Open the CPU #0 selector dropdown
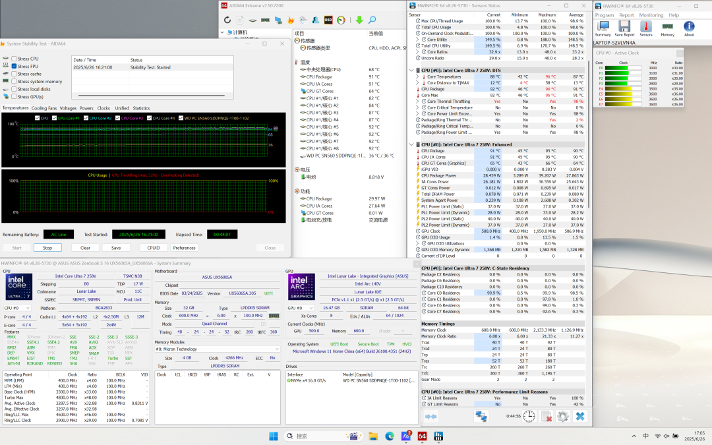 click(x=16, y=308)
